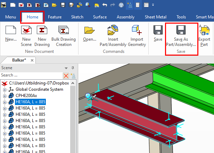Click the greyed Redo arrow icon
The image size is (214, 153).
click(113, 5)
